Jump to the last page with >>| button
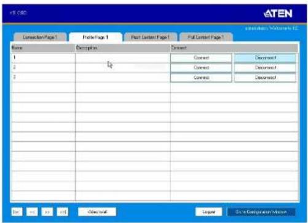 63,212
